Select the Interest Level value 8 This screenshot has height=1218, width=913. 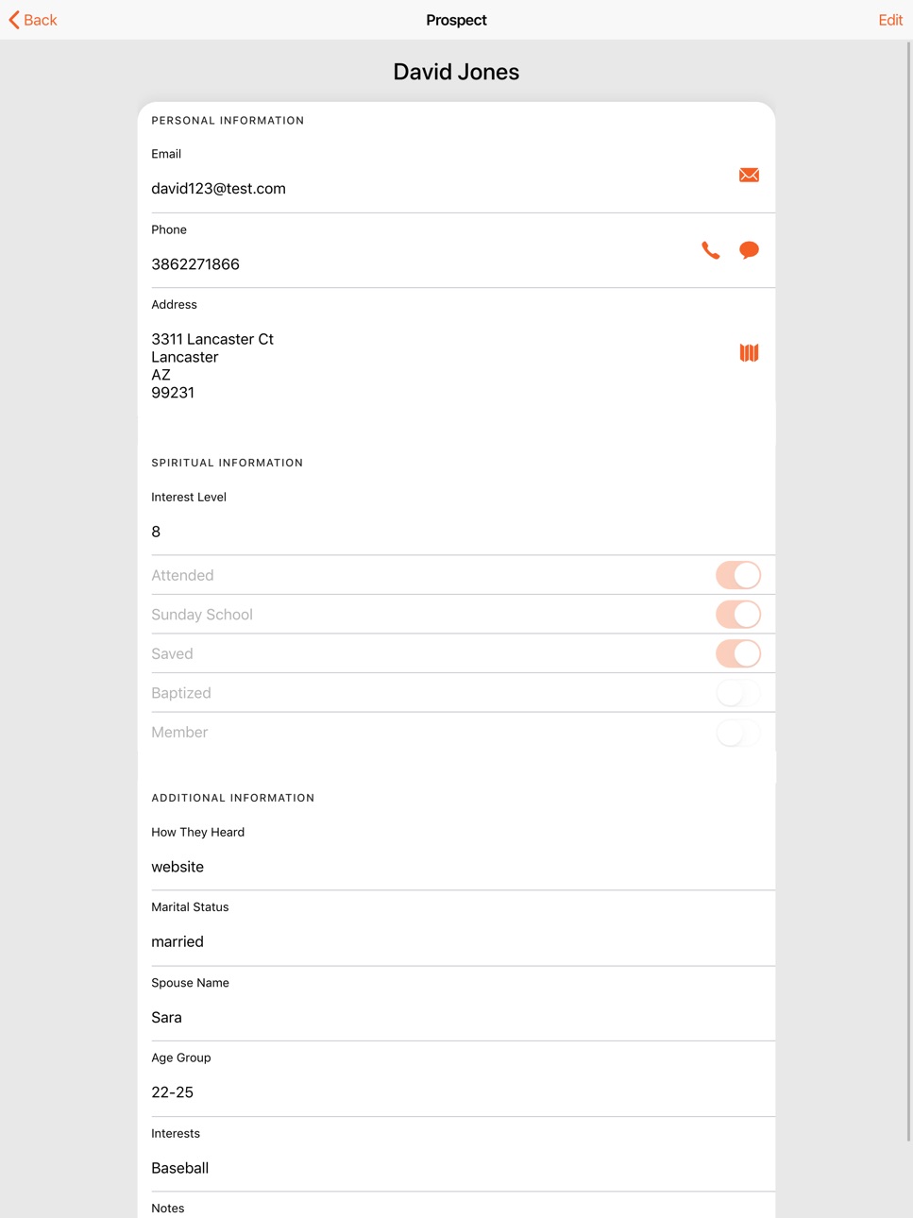(156, 532)
